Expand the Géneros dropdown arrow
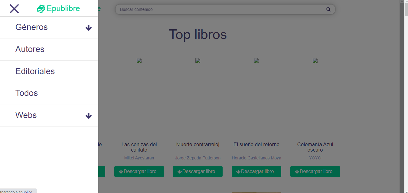Screen dimensions: 408x193 pyautogui.click(x=88, y=28)
